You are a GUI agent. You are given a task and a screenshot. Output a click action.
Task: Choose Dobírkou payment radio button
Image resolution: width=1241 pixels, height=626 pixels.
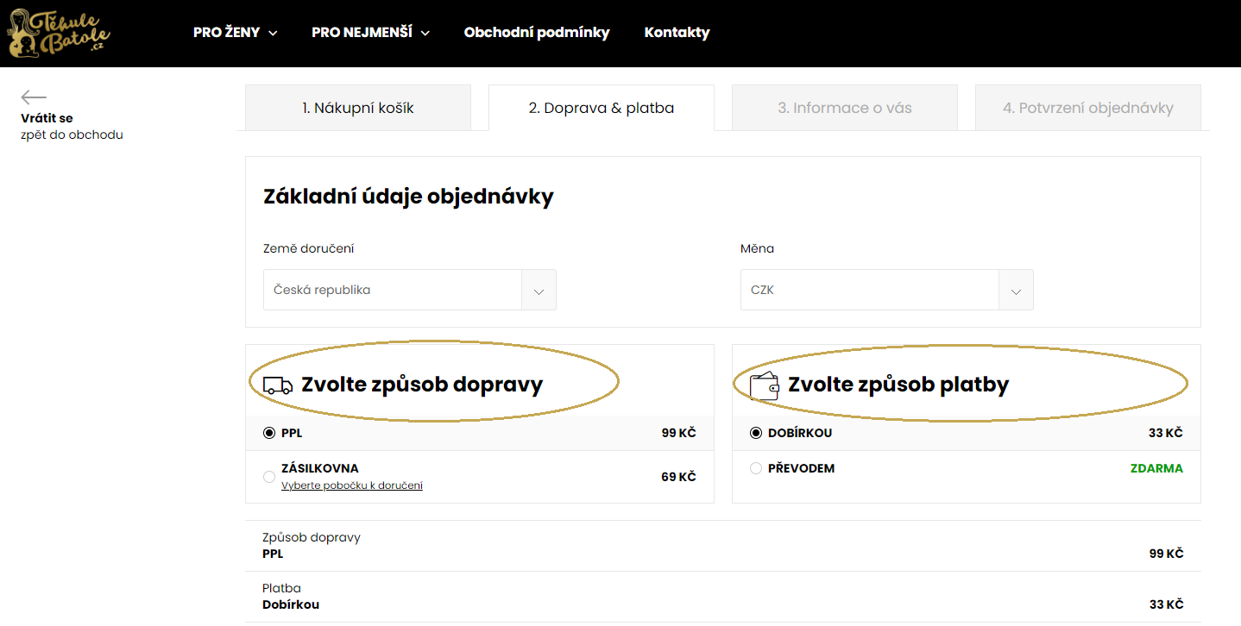coord(756,433)
